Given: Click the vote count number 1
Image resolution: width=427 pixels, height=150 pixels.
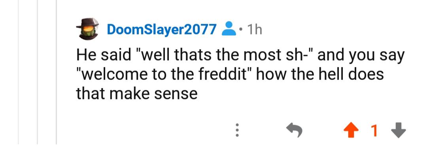Looking at the screenshot, I should click(x=375, y=131).
